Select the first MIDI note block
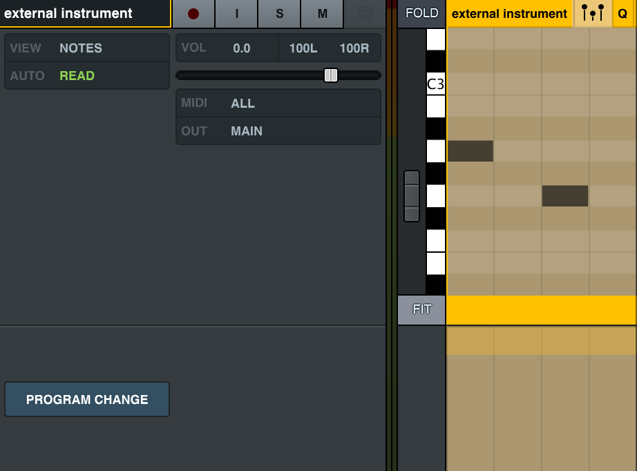This screenshot has height=471, width=637. pos(470,151)
